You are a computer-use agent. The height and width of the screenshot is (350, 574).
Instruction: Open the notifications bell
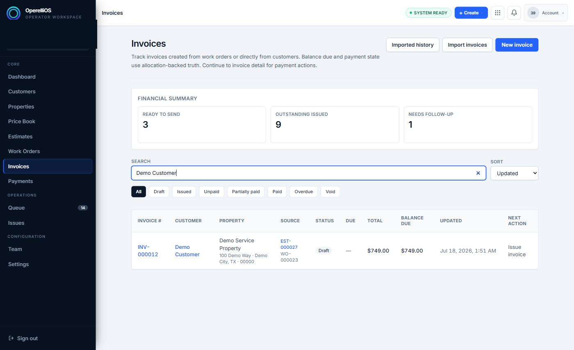coord(514,13)
